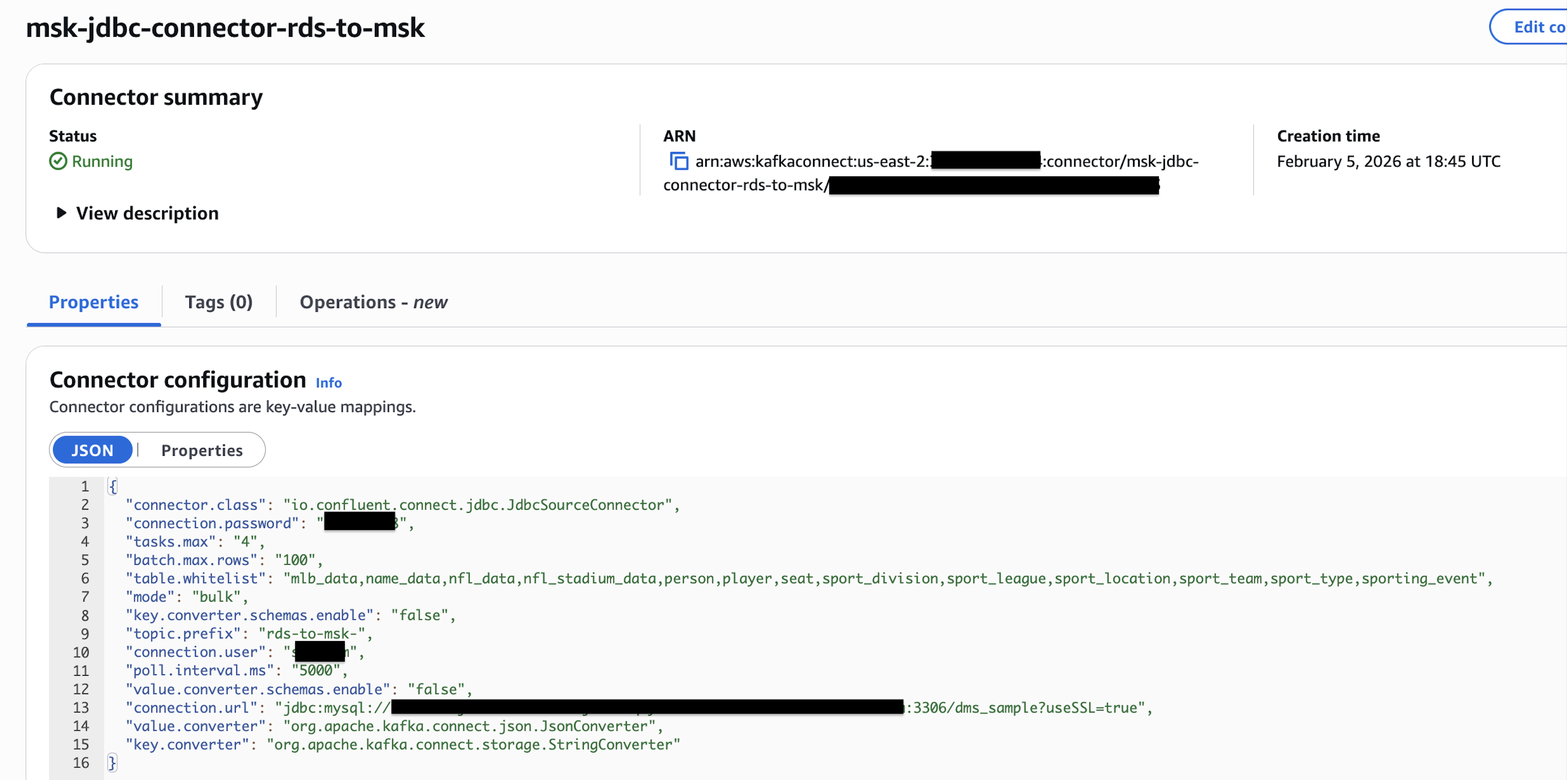This screenshot has height=780, width=1567.
Task: Click the Creation time date value
Action: pyautogui.click(x=1388, y=161)
